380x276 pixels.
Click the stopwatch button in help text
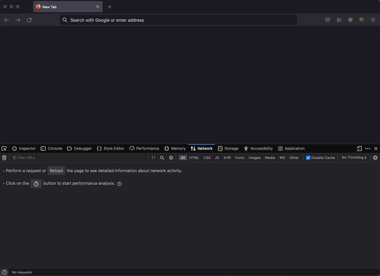click(x=36, y=183)
